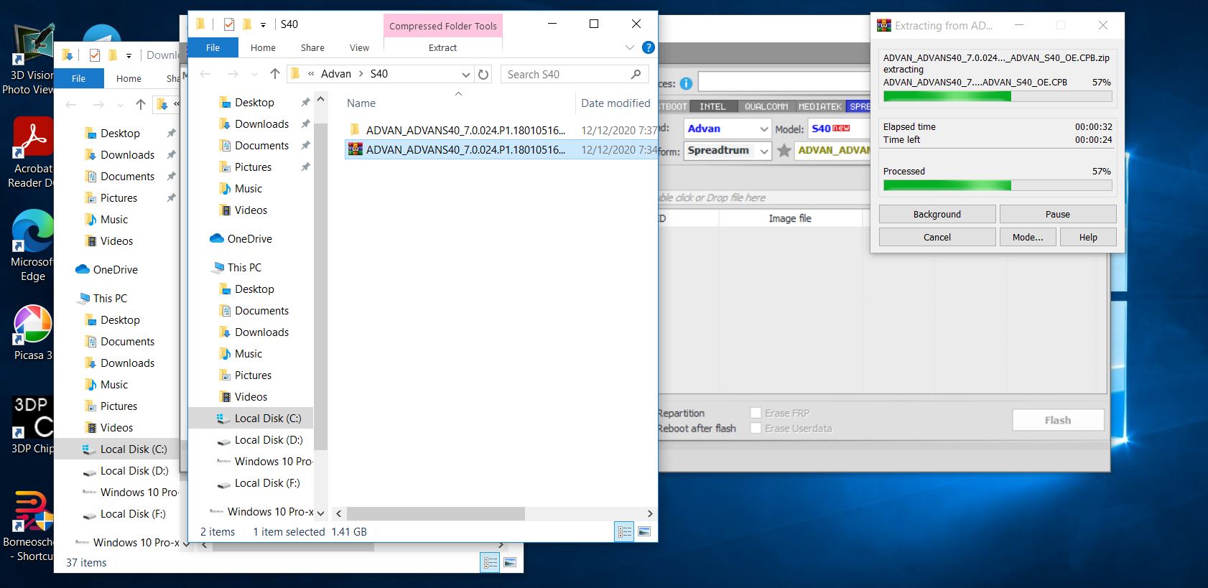
Task: Pause the WinRAR extraction
Action: point(1058,214)
